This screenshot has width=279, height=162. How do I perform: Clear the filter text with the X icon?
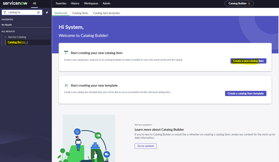38,12
